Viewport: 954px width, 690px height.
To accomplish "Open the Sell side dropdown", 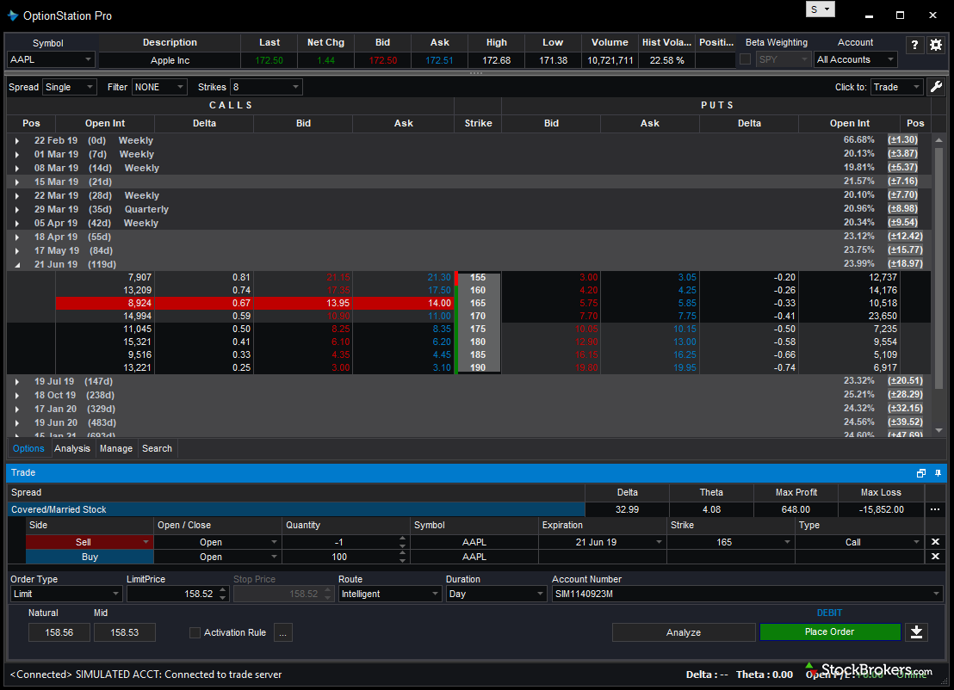I will tap(146, 542).
